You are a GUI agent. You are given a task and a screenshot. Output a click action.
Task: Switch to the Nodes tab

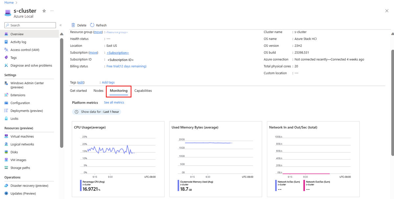(98, 91)
